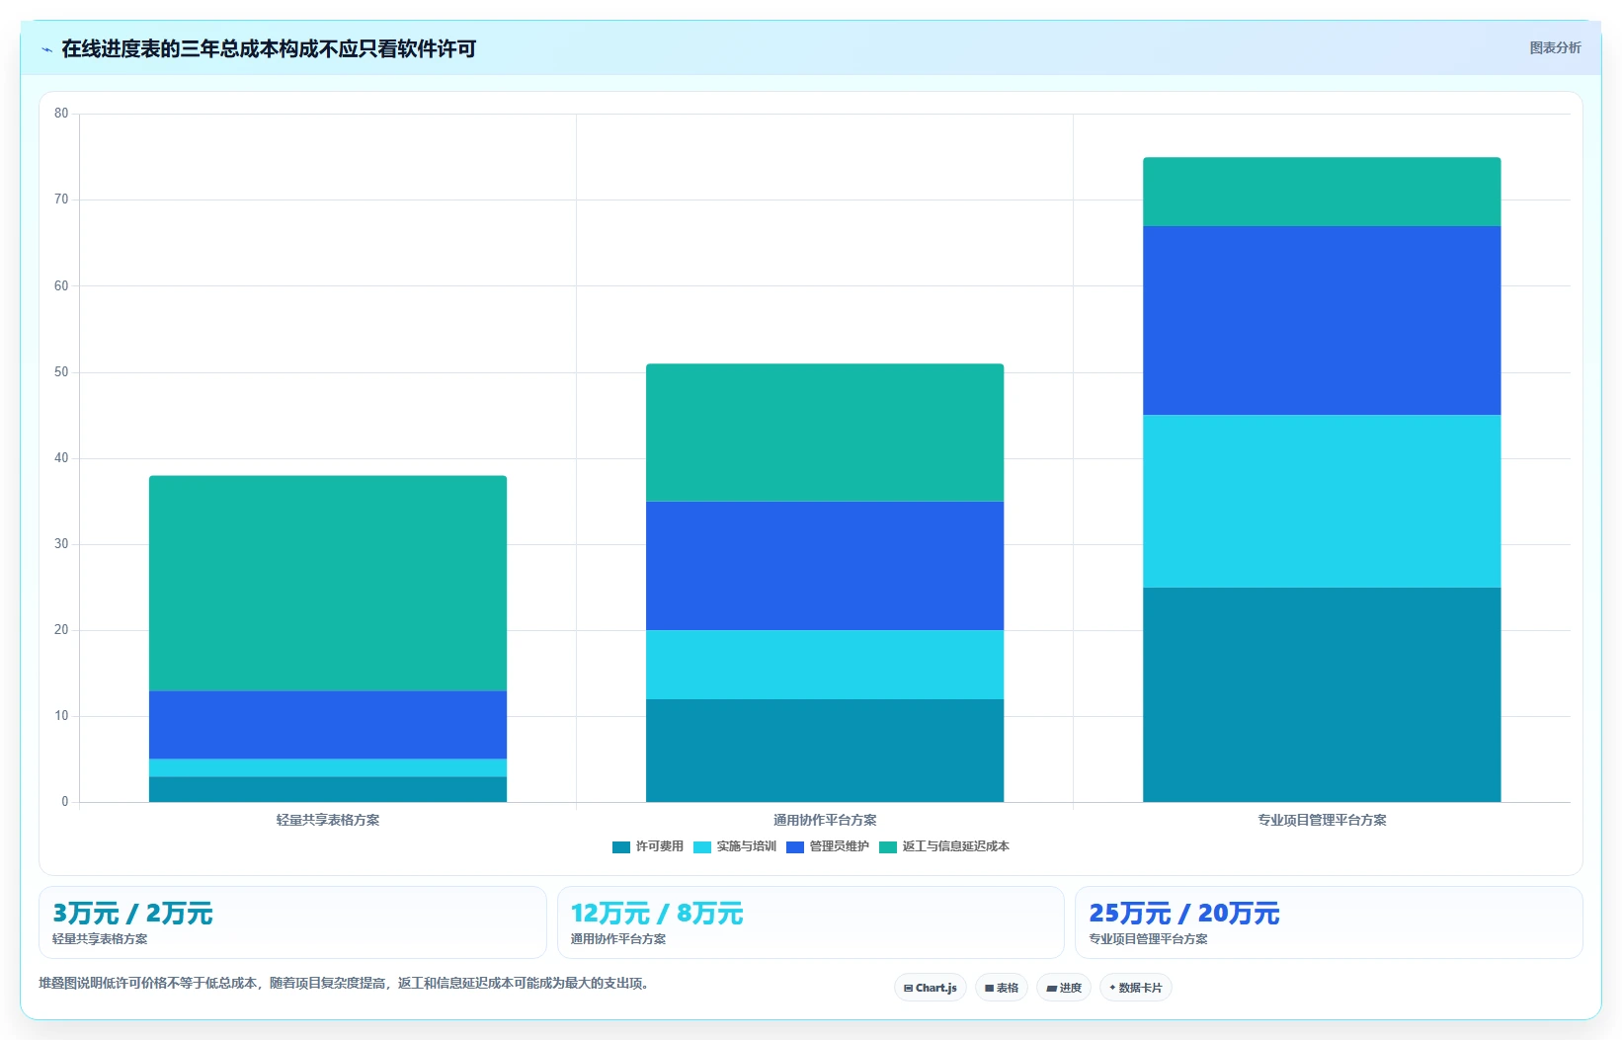Click the 实施与培训 segment of the 轻量共享表格方案 bar
This screenshot has width=1622, height=1040.
coord(328,767)
